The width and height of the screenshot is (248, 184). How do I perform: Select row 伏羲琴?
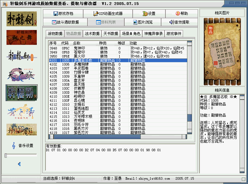(x=118, y=88)
